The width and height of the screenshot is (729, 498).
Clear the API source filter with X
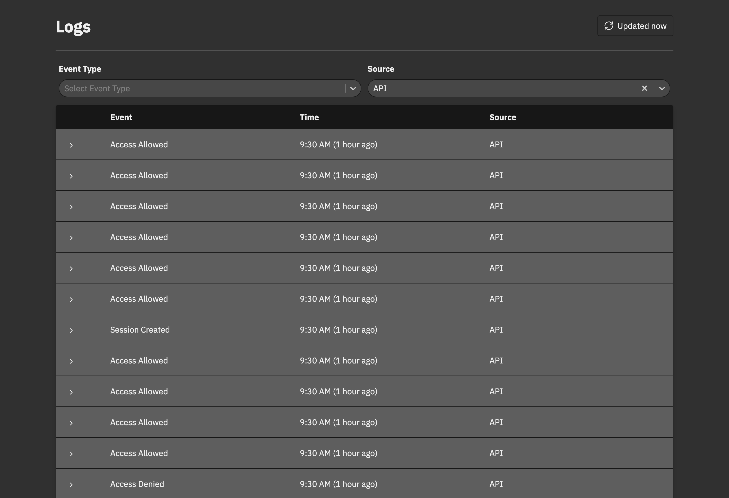pyautogui.click(x=644, y=88)
